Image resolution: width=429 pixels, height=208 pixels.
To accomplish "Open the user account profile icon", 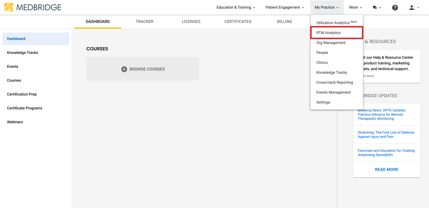I will click(x=412, y=8).
